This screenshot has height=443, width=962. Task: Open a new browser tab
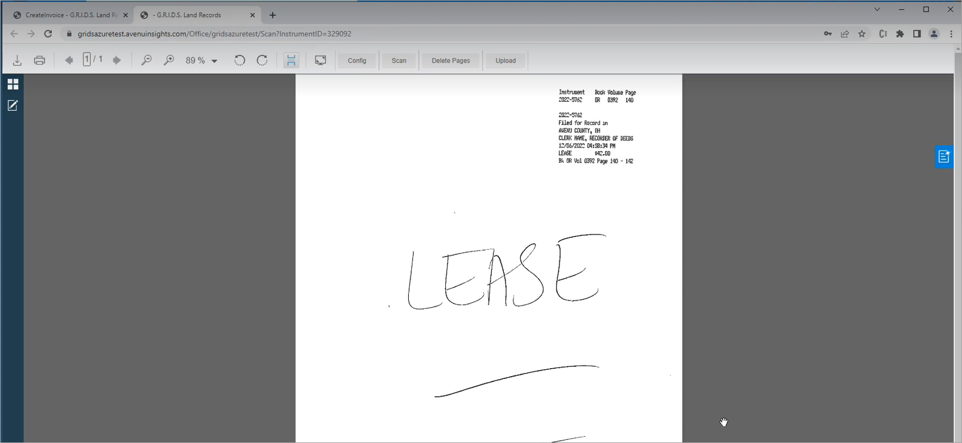point(272,15)
